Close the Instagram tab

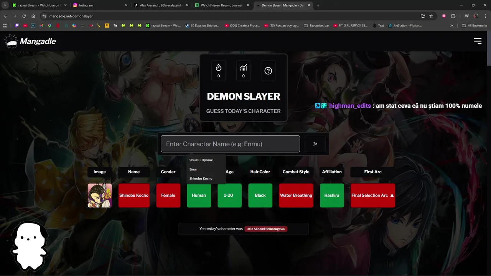pos(126,5)
